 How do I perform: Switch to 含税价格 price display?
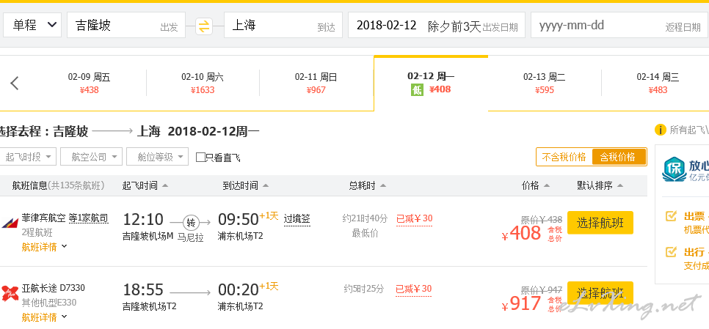point(618,157)
